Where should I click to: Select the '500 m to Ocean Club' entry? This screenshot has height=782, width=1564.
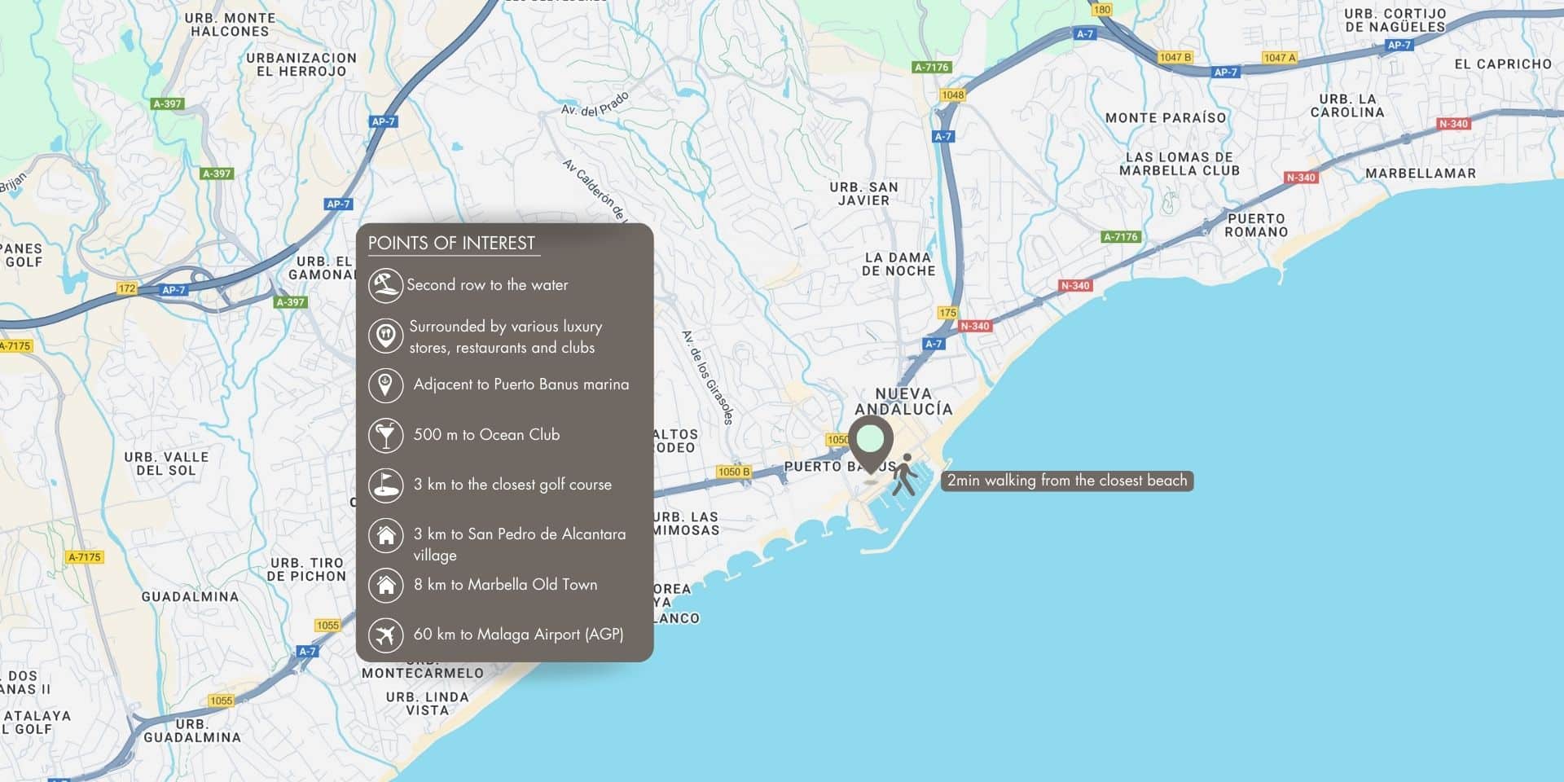[x=486, y=435]
